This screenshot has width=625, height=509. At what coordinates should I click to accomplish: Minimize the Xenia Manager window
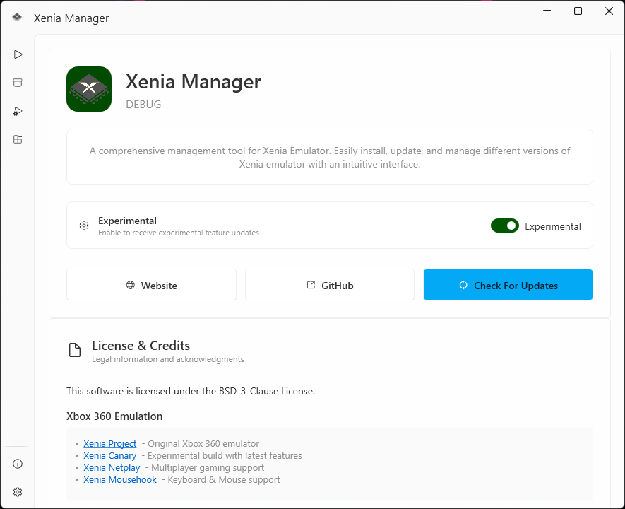coord(547,11)
